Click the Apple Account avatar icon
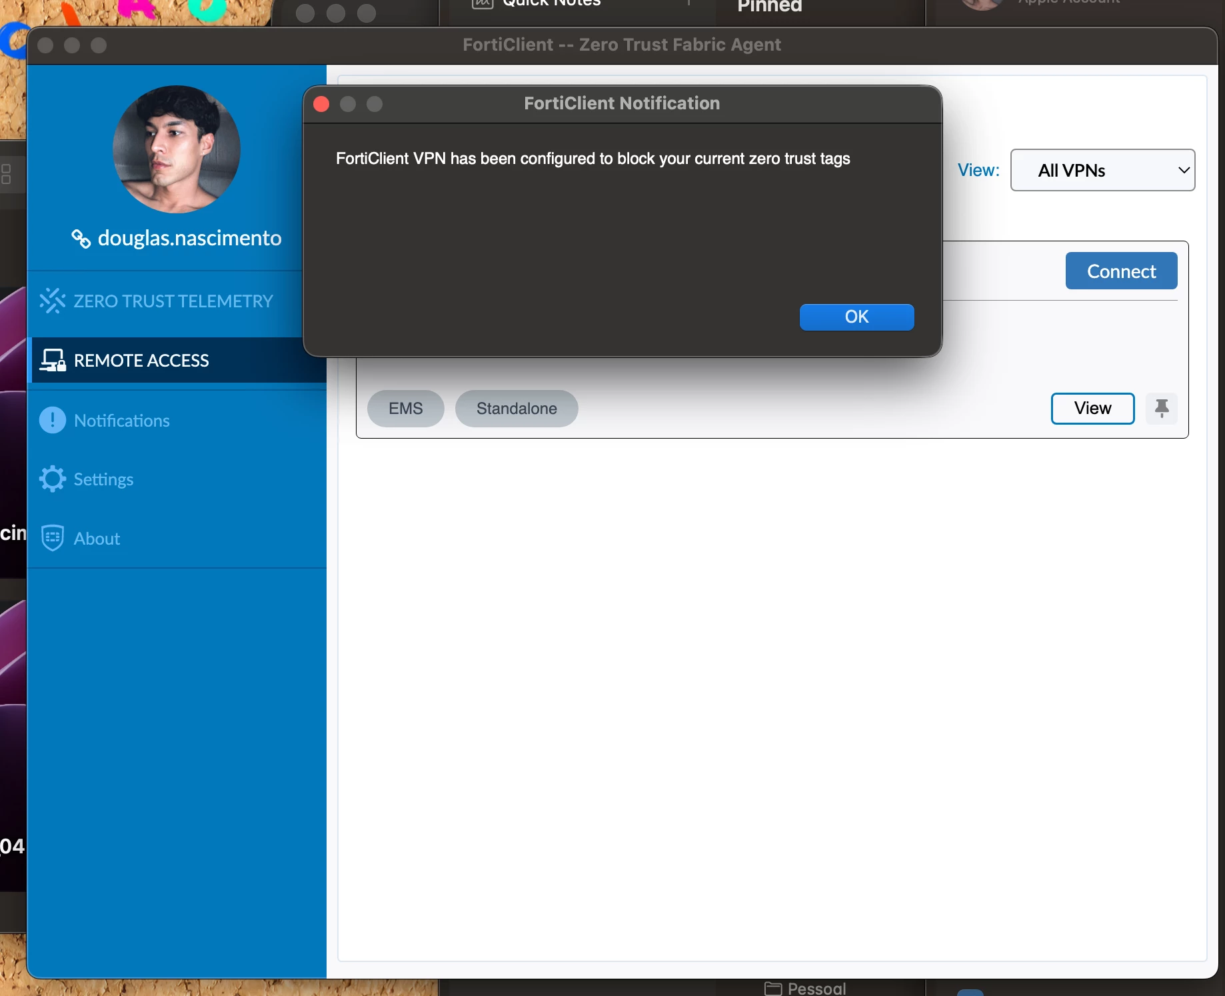This screenshot has height=996, width=1225. 981,5
